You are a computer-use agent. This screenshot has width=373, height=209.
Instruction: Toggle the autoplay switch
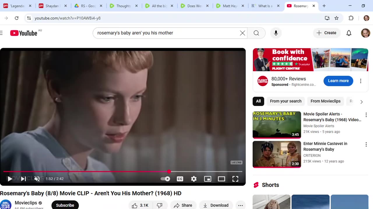(x=166, y=179)
